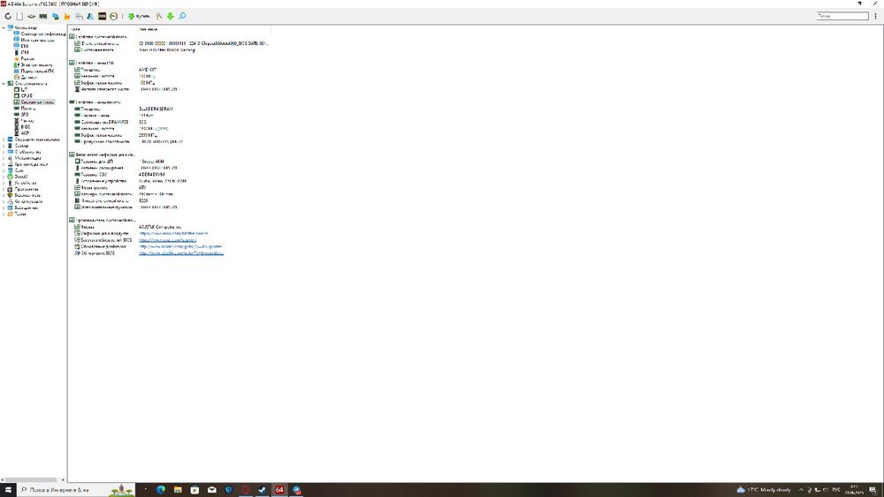Open File Explorer from the taskbar
The width and height of the screenshot is (884, 497).
(178, 490)
